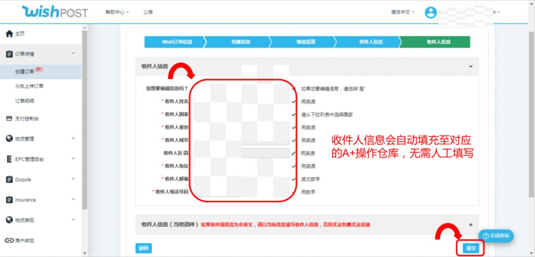
Task: Open the 简体中文 language dropdown
Action: point(403,12)
